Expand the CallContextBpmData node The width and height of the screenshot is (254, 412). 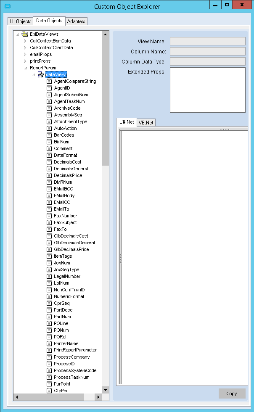(x=25, y=41)
